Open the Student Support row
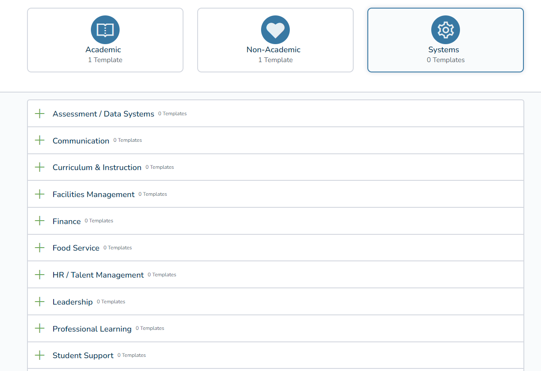The width and height of the screenshot is (541, 371). pyautogui.click(x=83, y=356)
